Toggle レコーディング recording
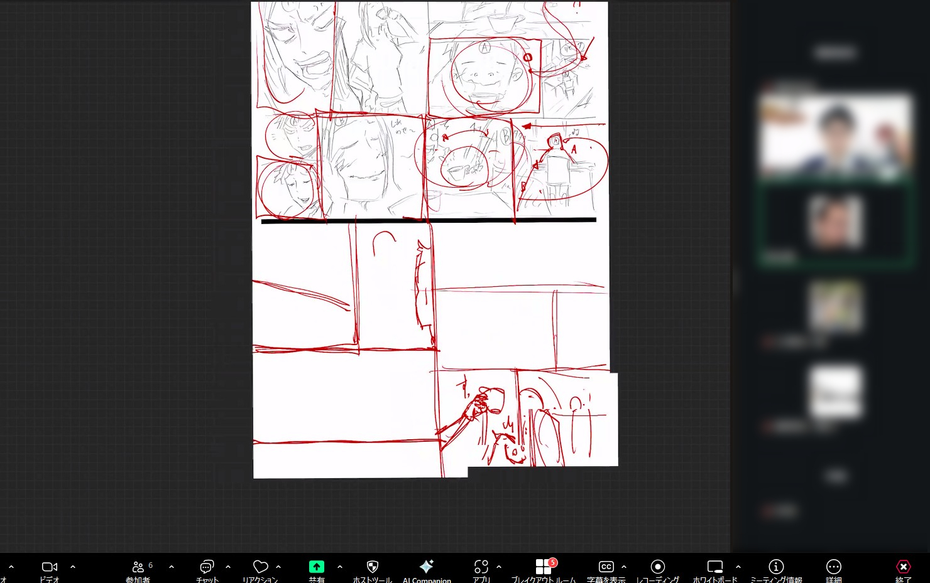The image size is (930, 583). [x=658, y=567]
